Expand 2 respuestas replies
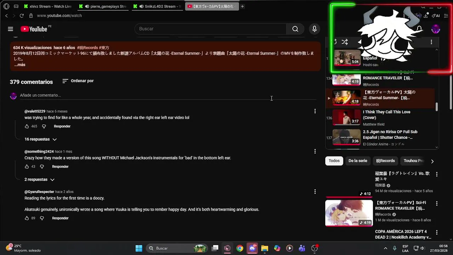Viewport: 453px width, 255px height. pos(39,180)
